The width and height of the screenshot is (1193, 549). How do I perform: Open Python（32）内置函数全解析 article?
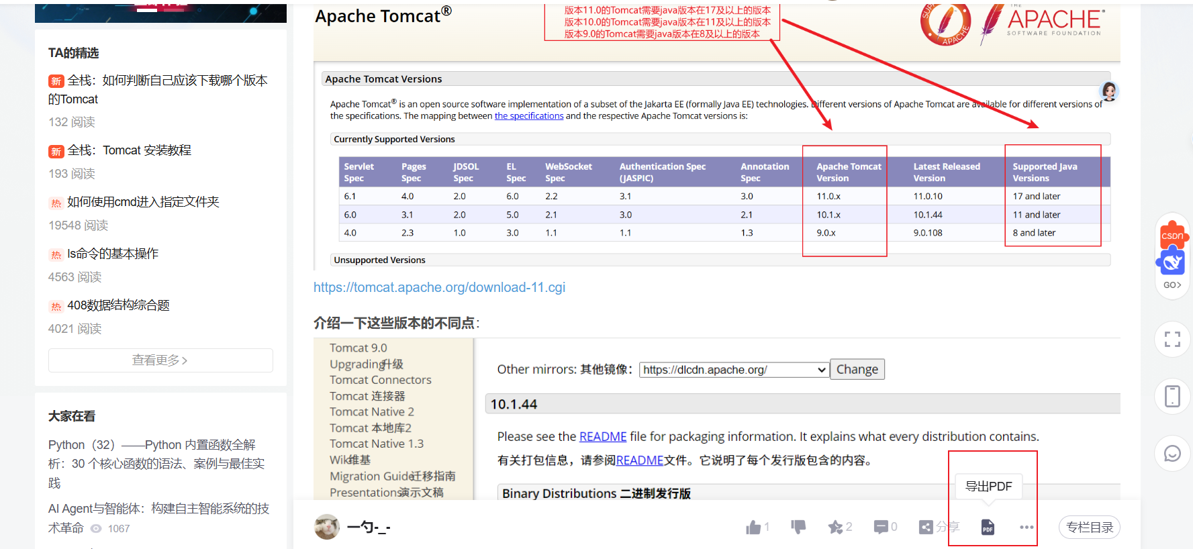point(156,464)
